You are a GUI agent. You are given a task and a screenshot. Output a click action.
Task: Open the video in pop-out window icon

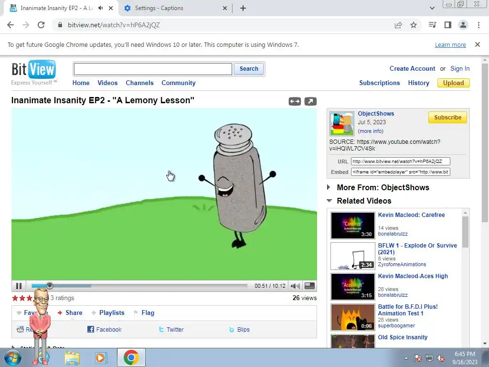click(310, 101)
